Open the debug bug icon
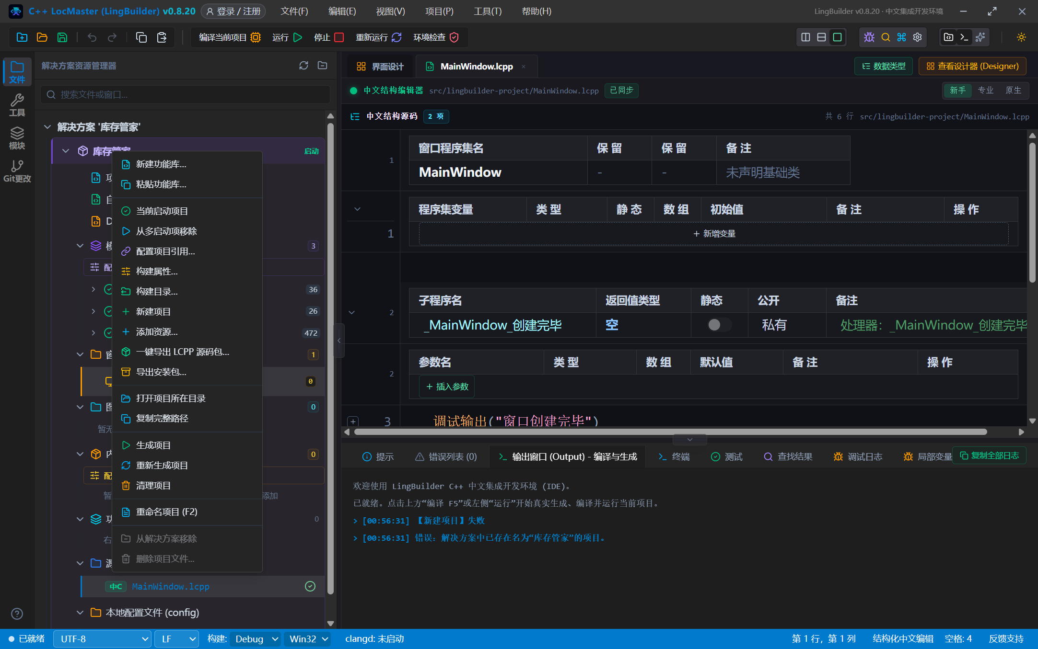The height and width of the screenshot is (649, 1038). pyautogui.click(x=869, y=37)
